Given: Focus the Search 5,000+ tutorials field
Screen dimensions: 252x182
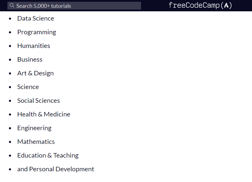Looking at the screenshot, I should tap(74, 6).
